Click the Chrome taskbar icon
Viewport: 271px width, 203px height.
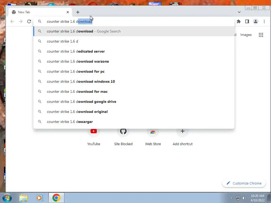(56, 198)
